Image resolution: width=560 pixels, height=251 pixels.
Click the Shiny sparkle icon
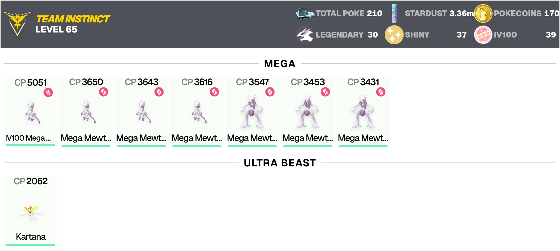pyautogui.click(x=394, y=35)
